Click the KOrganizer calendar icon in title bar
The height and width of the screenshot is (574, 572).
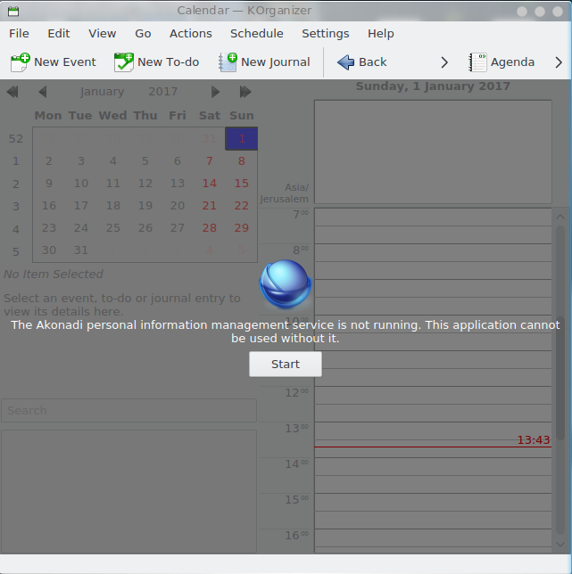point(13,11)
